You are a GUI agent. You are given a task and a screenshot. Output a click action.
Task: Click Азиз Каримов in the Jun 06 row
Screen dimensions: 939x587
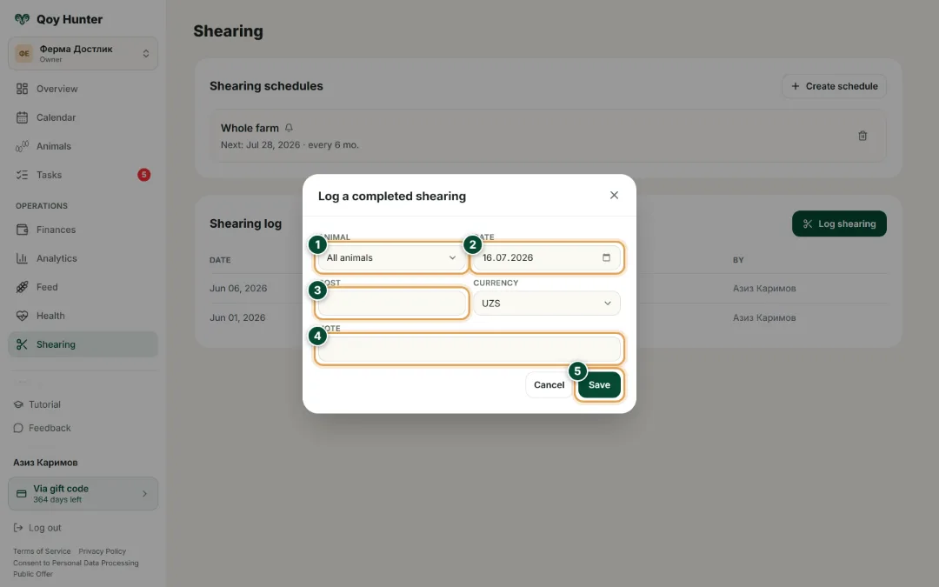pos(764,288)
